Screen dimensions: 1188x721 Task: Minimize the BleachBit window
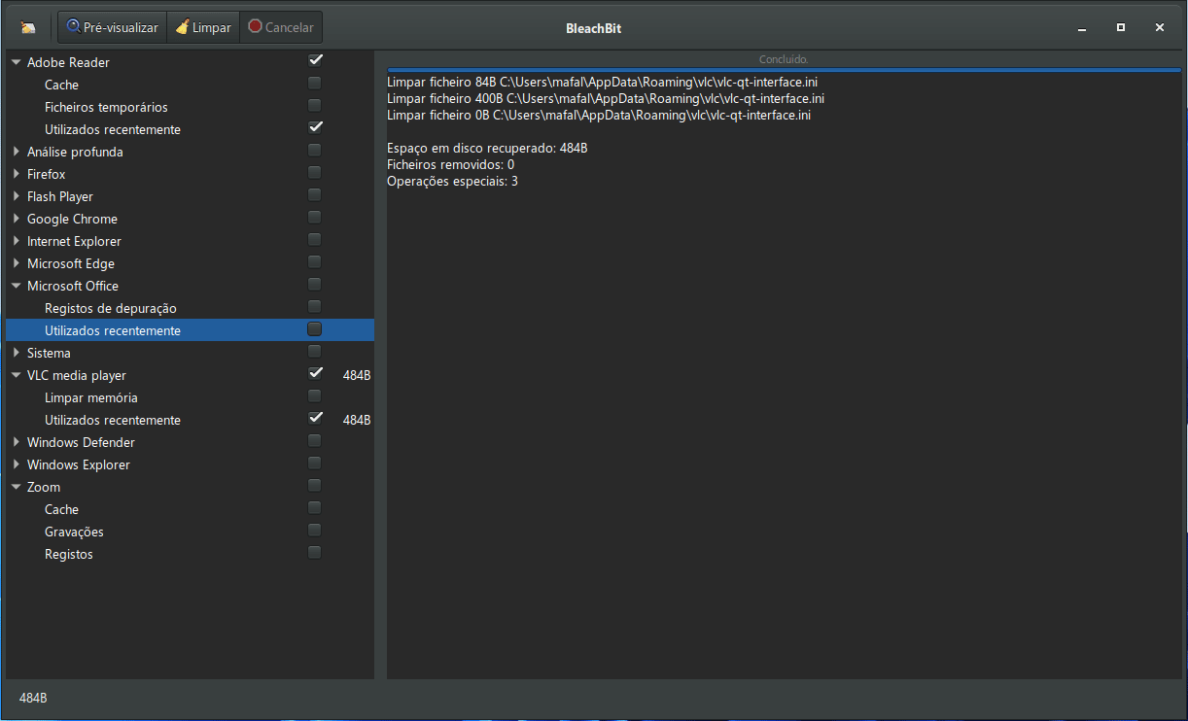1082,28
